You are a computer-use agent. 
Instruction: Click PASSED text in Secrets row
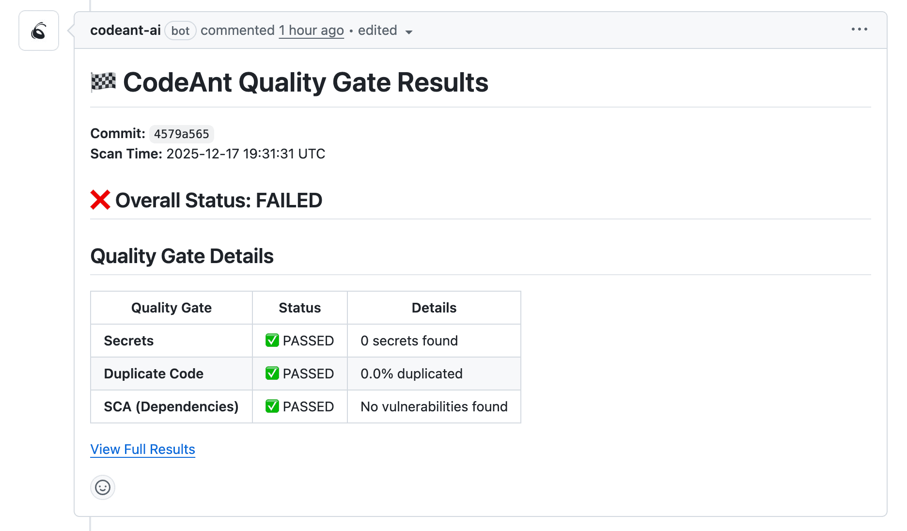(308, 341)
